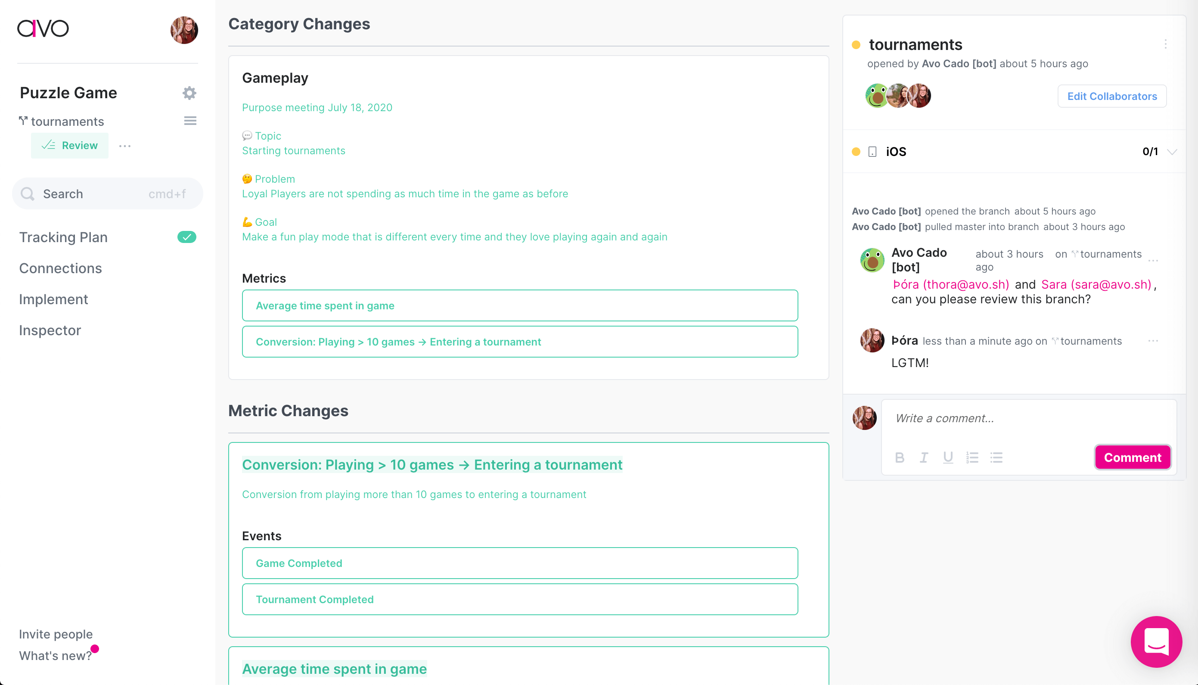Image resolution: width=1198 pixels, height=685 pixels.
Task: Open the branch list hamburger menu
Action: (190, 121)
